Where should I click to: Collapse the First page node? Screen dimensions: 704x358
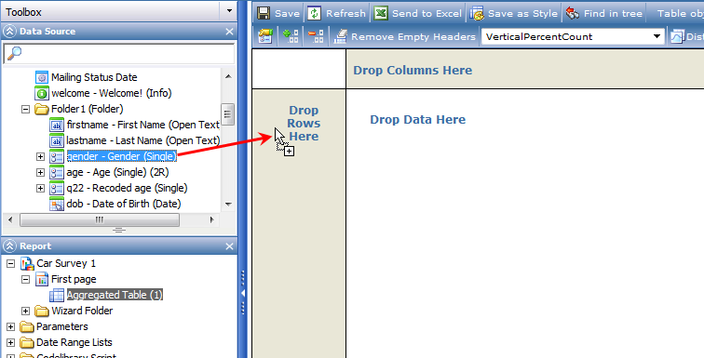pos(25,279)
